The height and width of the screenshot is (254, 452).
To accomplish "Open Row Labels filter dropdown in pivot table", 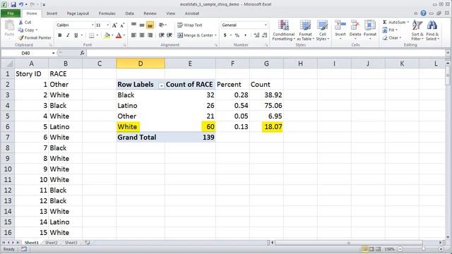I will [162, 85].
